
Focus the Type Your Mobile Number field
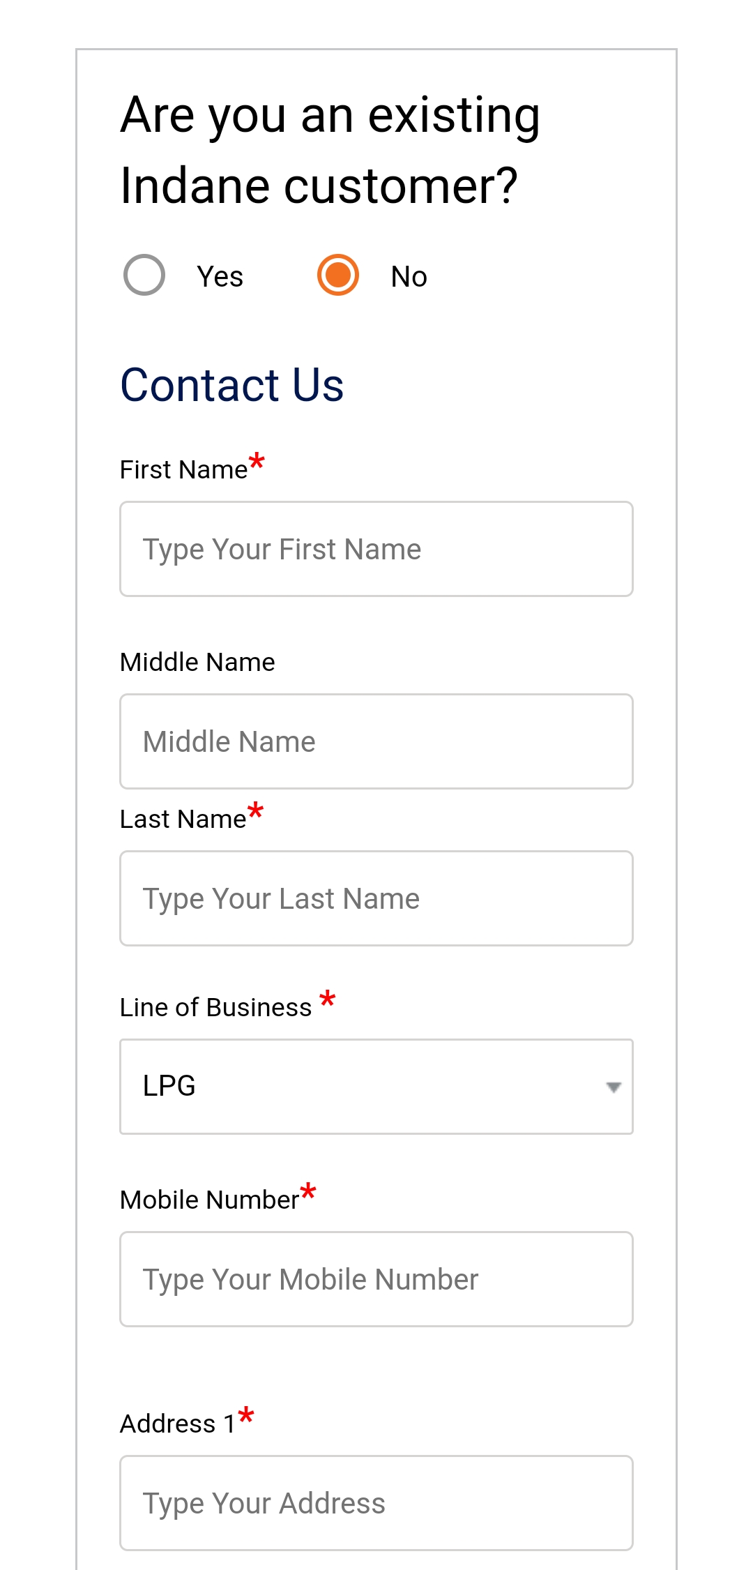[376, 1279]
